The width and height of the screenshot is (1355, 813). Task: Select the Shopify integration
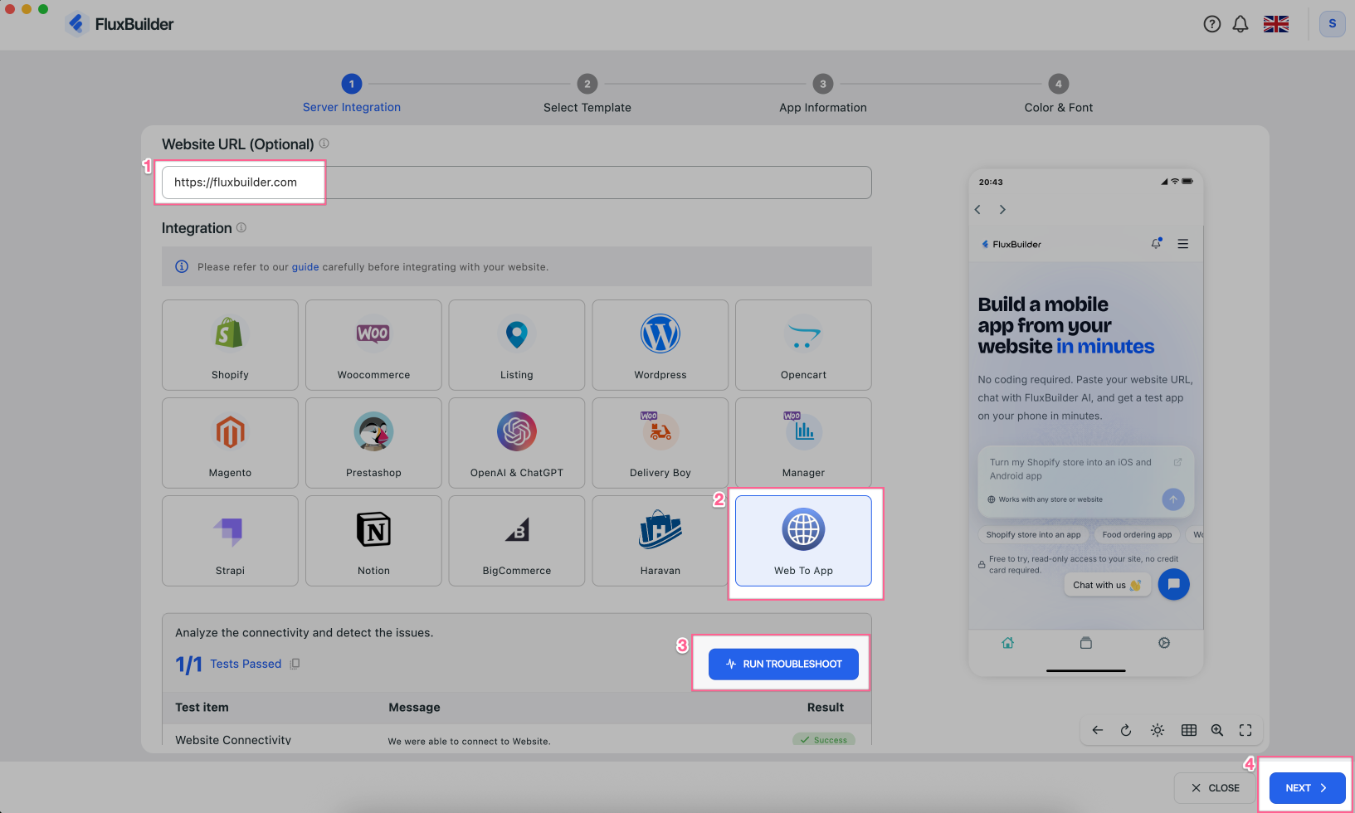pyautogui.click(x=230, y=345)
